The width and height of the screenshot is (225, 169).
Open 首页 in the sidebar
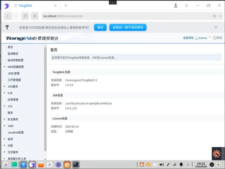(x=10, y=47)
